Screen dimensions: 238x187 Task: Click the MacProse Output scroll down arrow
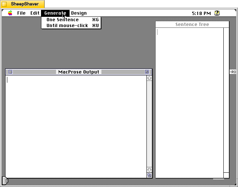coord(149,169)
